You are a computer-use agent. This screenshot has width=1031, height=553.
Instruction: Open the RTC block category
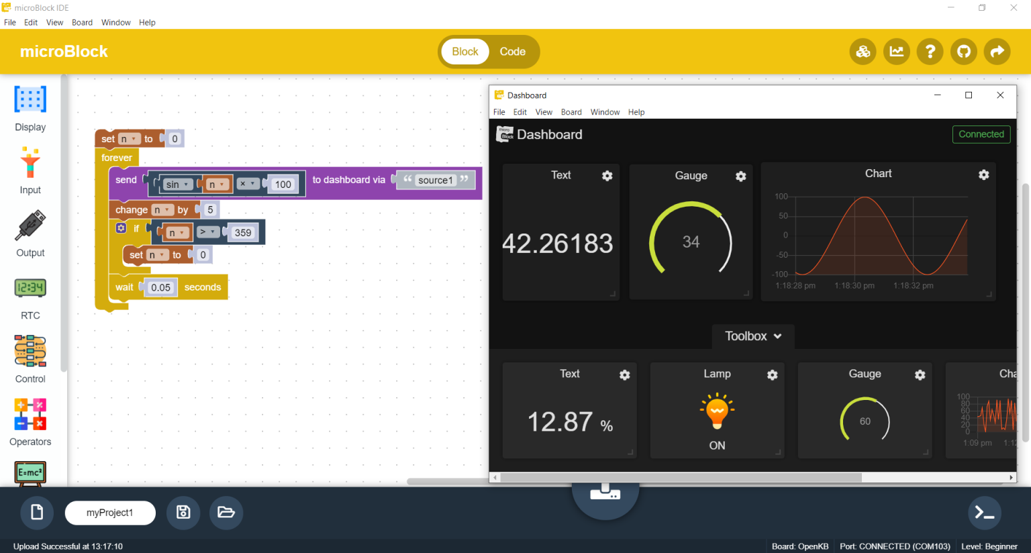(30, 297)
